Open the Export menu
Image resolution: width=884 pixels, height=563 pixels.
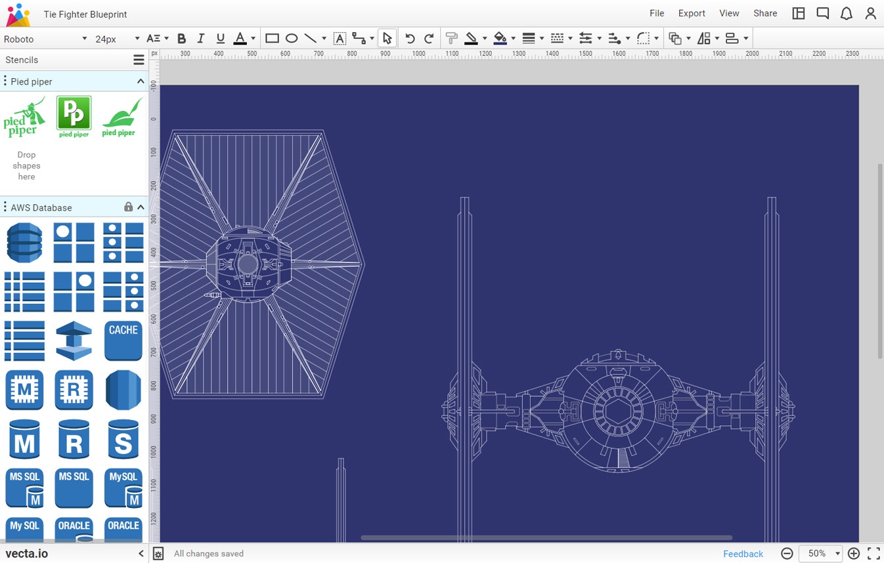(x=692, y=13)
